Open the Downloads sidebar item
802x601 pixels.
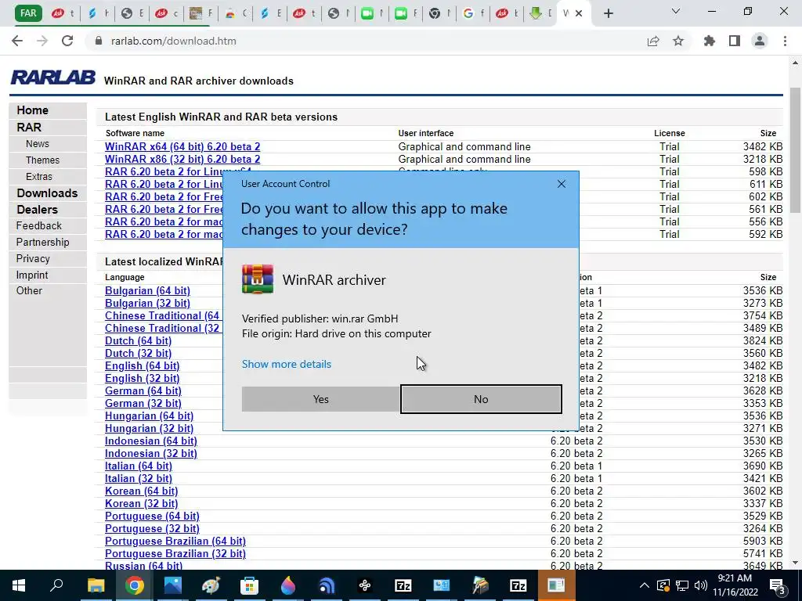pyautogui.click(x=47, y=193)
